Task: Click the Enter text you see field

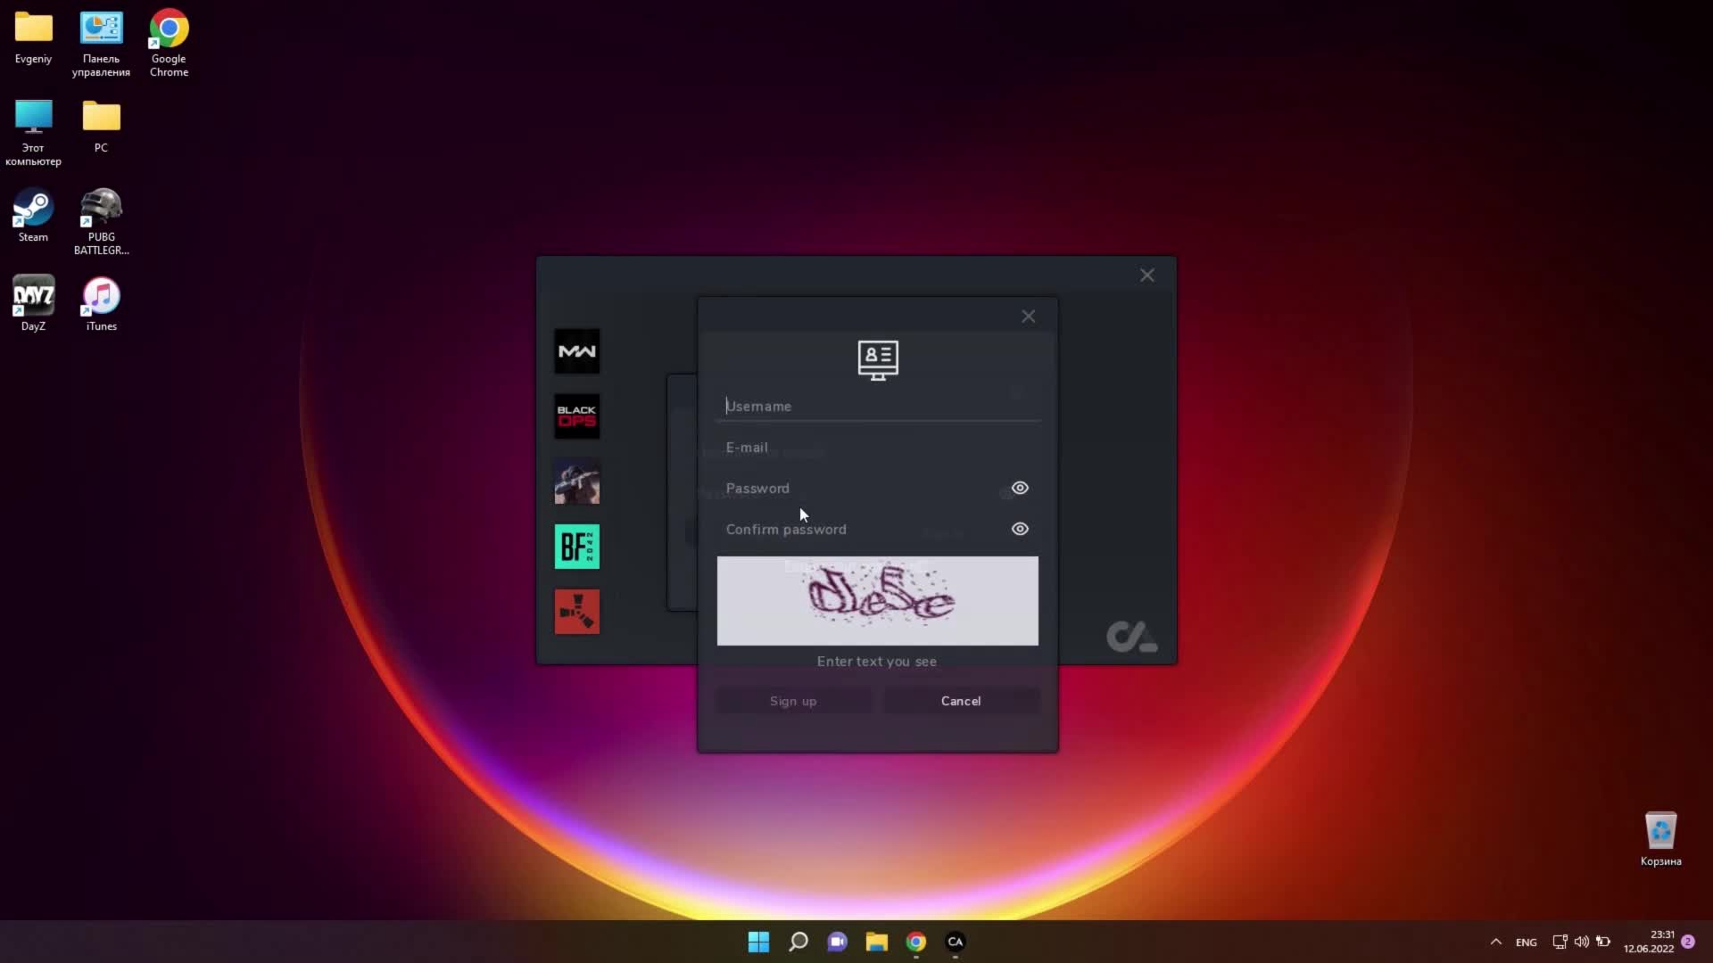Action: coord(878,662)
